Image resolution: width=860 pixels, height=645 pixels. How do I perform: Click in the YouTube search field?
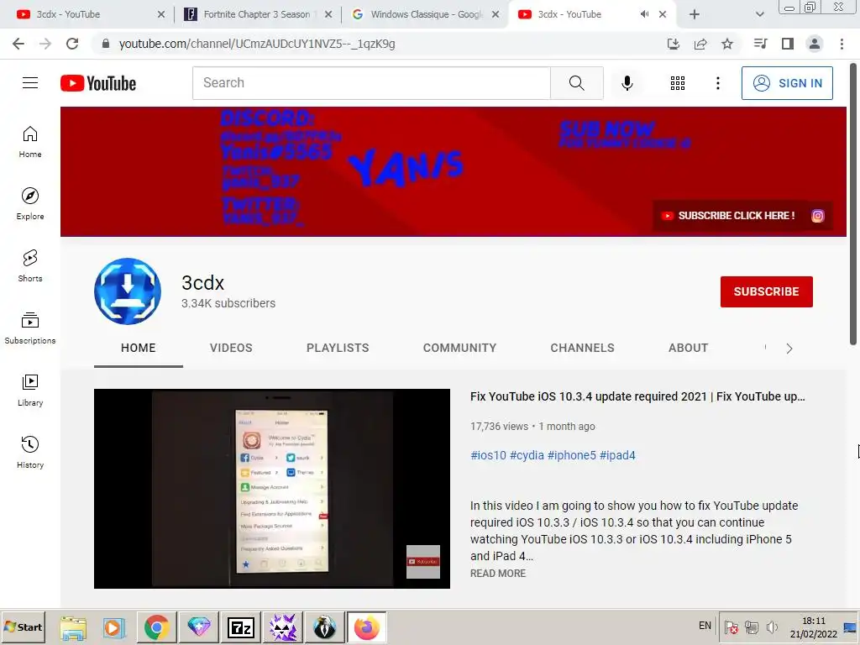click(x=371, y=83)
